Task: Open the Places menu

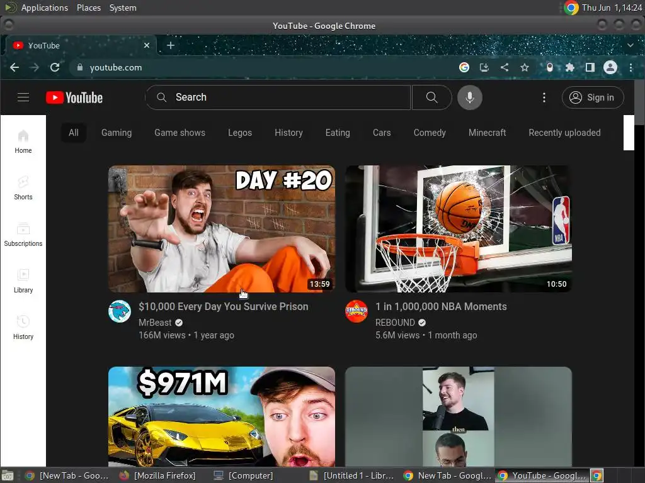Action: 88,8
